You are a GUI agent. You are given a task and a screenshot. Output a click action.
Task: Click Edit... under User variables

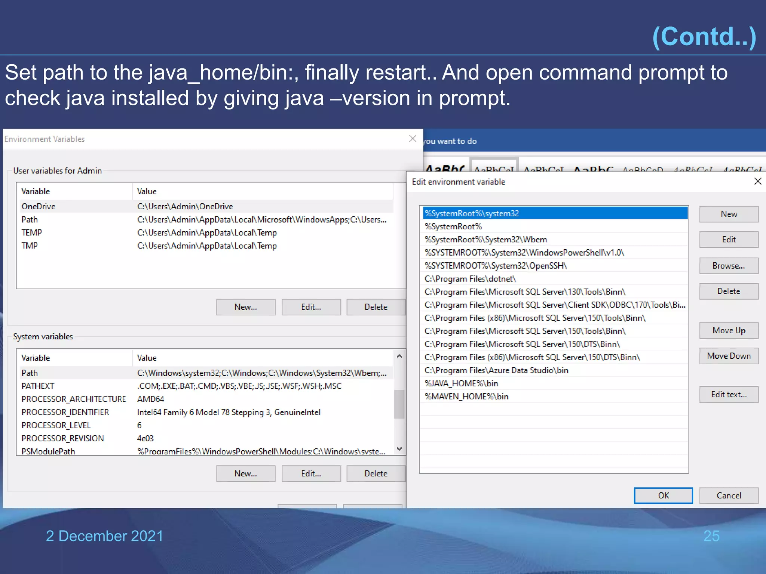(x=311, y=307)
